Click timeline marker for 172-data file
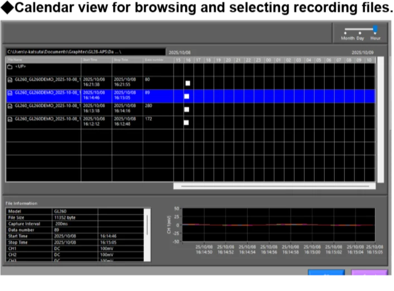Screen dimensions: 394x291 (186, 122)
